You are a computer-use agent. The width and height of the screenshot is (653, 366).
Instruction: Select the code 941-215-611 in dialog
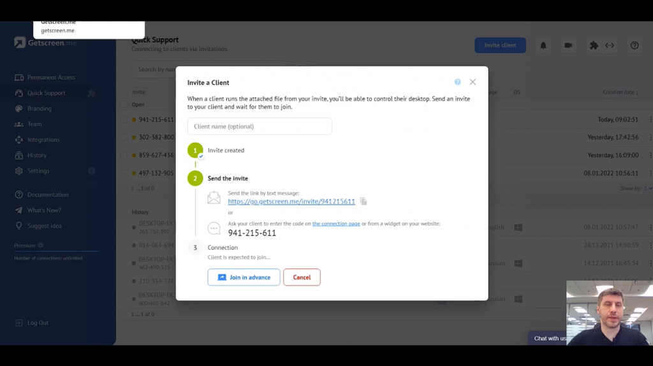point(252,233)
